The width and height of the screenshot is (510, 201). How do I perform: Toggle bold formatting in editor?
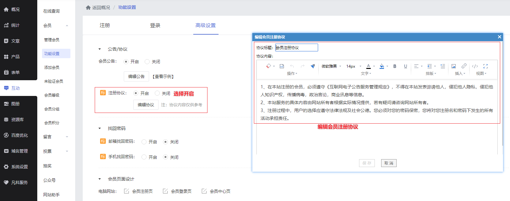(395, 66)
